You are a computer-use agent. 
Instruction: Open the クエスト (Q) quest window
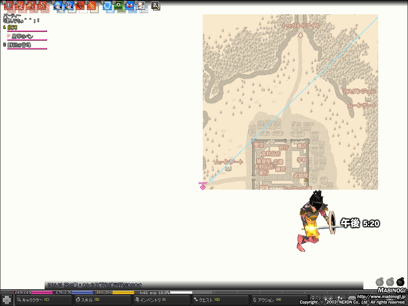tap(221, 300)
